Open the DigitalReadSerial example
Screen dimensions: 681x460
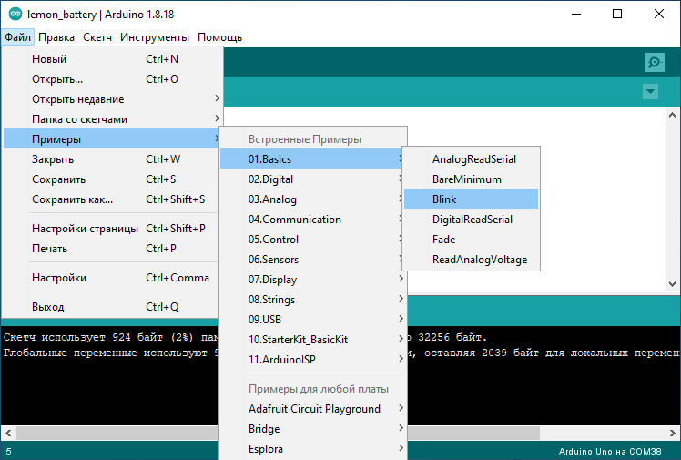pyautogui.click(x=472, y=219)
